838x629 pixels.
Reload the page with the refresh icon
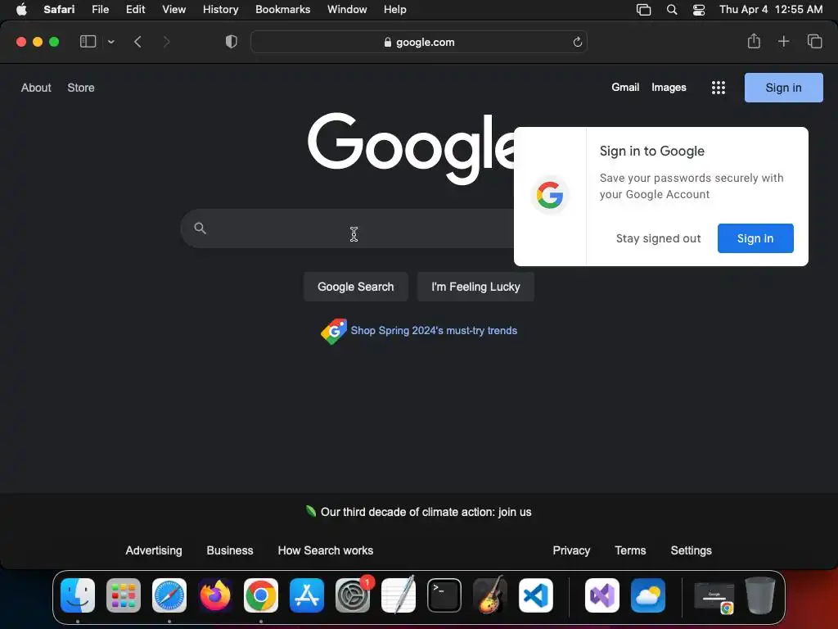[577, 42]
